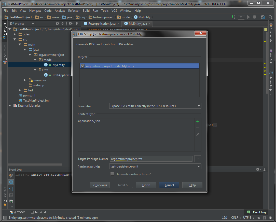The height and width of the screenshot is (222, 276).
Task: Click the Target Package Name field
Action: (151, 159)
